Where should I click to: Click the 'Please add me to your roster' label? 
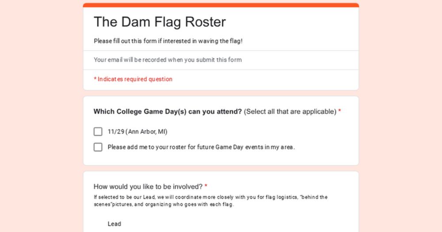tap(201, 147)
